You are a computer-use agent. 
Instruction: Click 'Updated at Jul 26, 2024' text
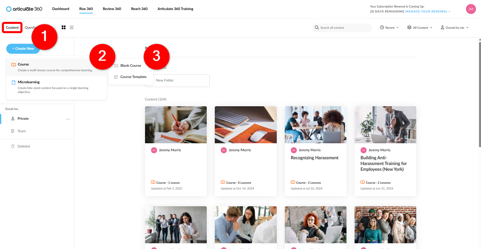tap(306, 188)
